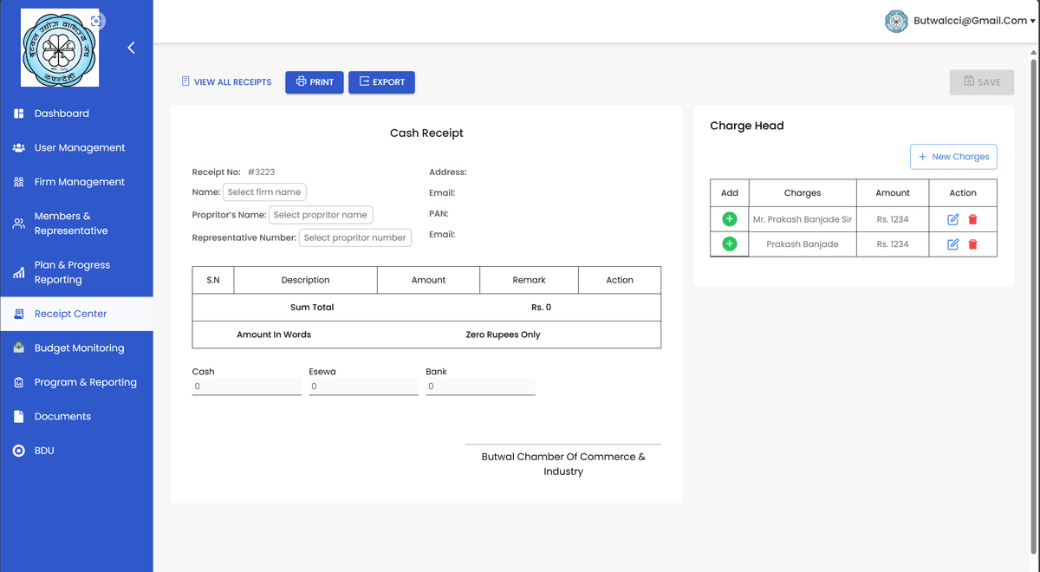Viewport: 1040px width, 572px height.
Task: Focus the Cash amount input field
Action: click(x=246, y=387)
